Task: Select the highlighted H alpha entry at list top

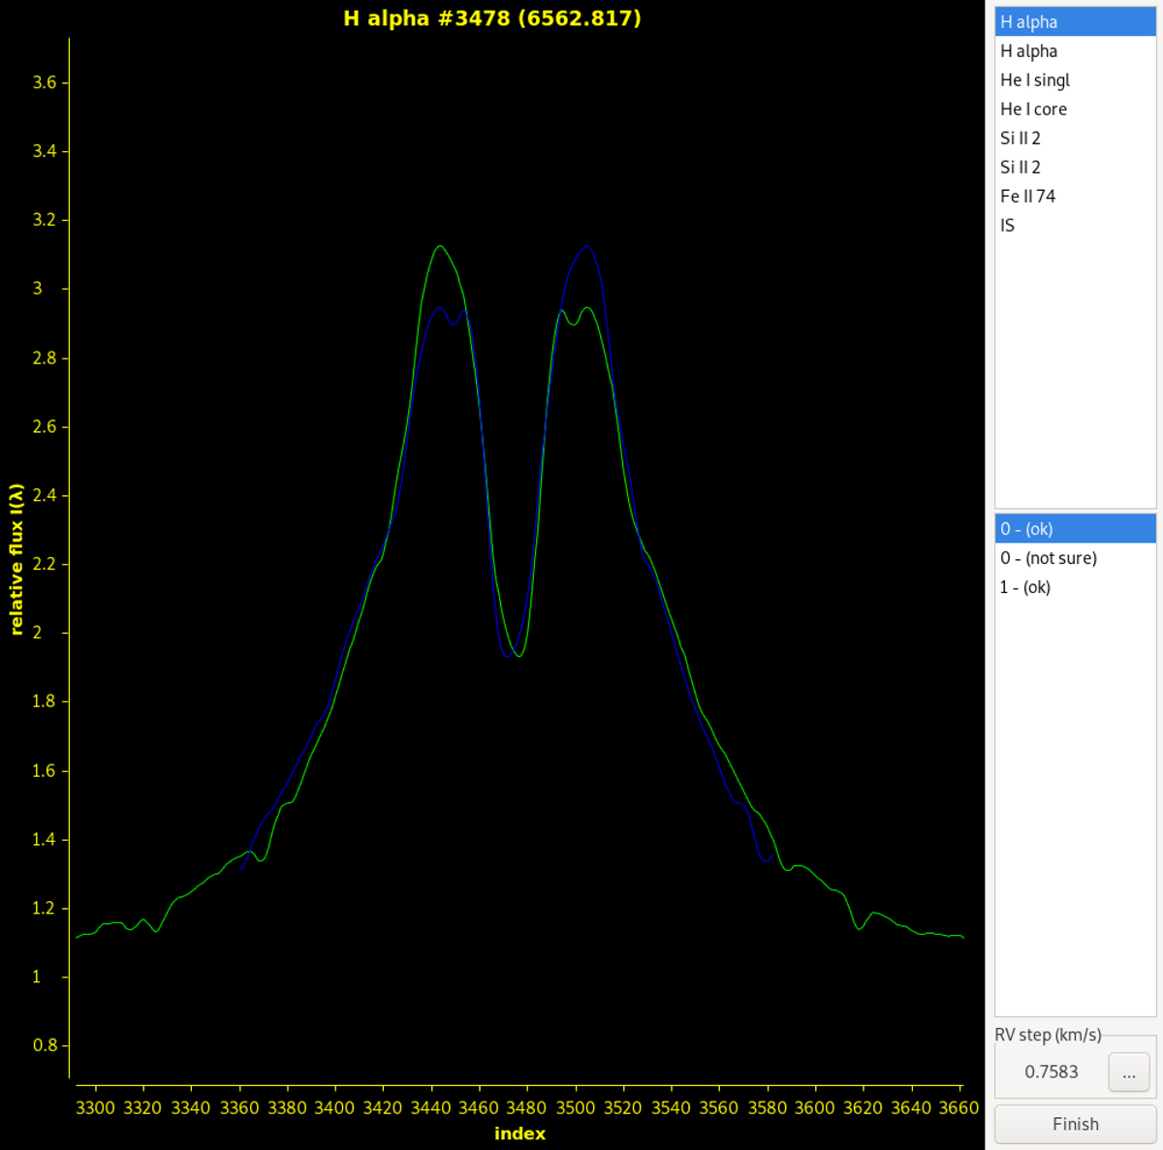Action: pyautogui.click(x=1028, y=22)
